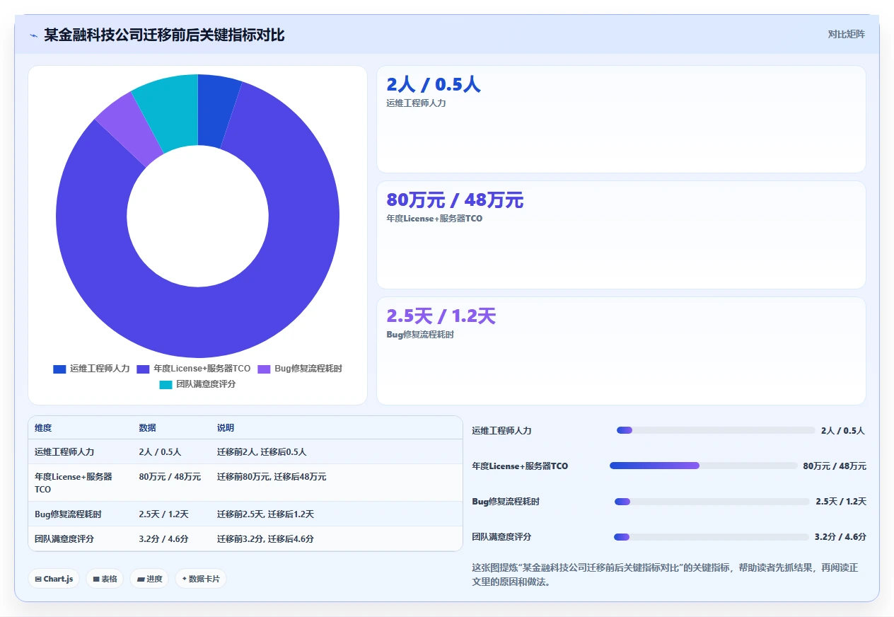Click table cell Bug修复流程耗时
This screenshot has height=617, width=894.
(68, 514)
